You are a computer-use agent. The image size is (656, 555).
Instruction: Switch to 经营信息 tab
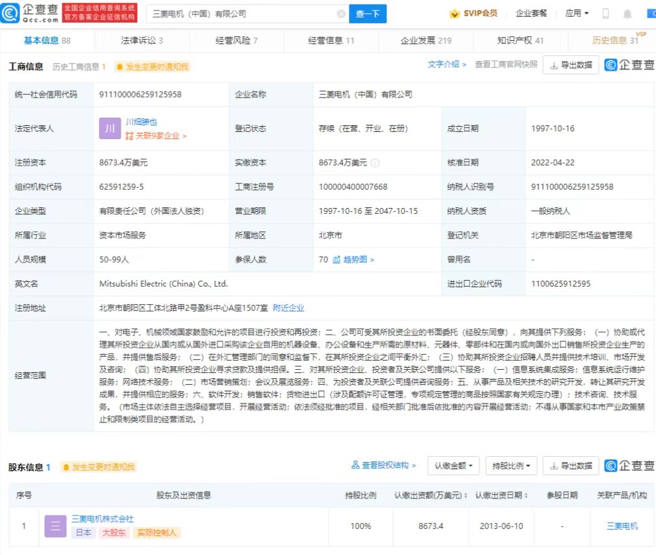click(331, 40)
